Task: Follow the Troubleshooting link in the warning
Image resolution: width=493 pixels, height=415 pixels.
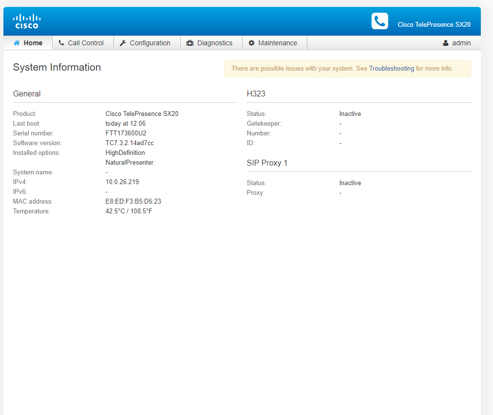Action: click(x=391, y=69)
